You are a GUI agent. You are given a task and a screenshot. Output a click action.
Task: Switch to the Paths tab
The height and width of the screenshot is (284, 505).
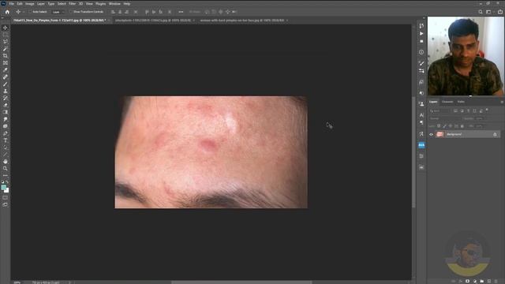tap(461, 102)
